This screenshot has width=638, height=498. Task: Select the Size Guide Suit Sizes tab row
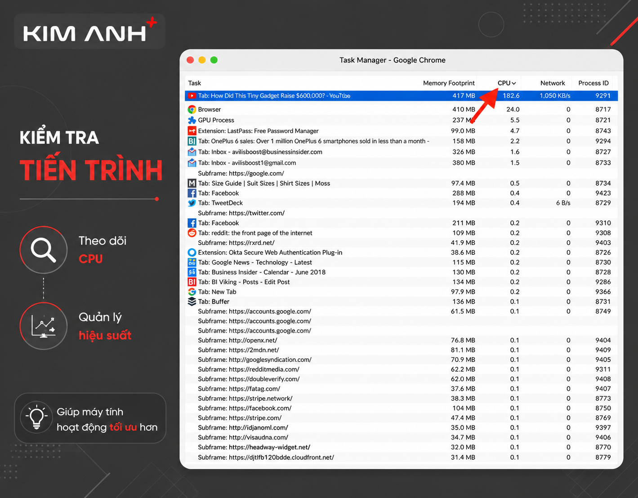tap(401, 183)
